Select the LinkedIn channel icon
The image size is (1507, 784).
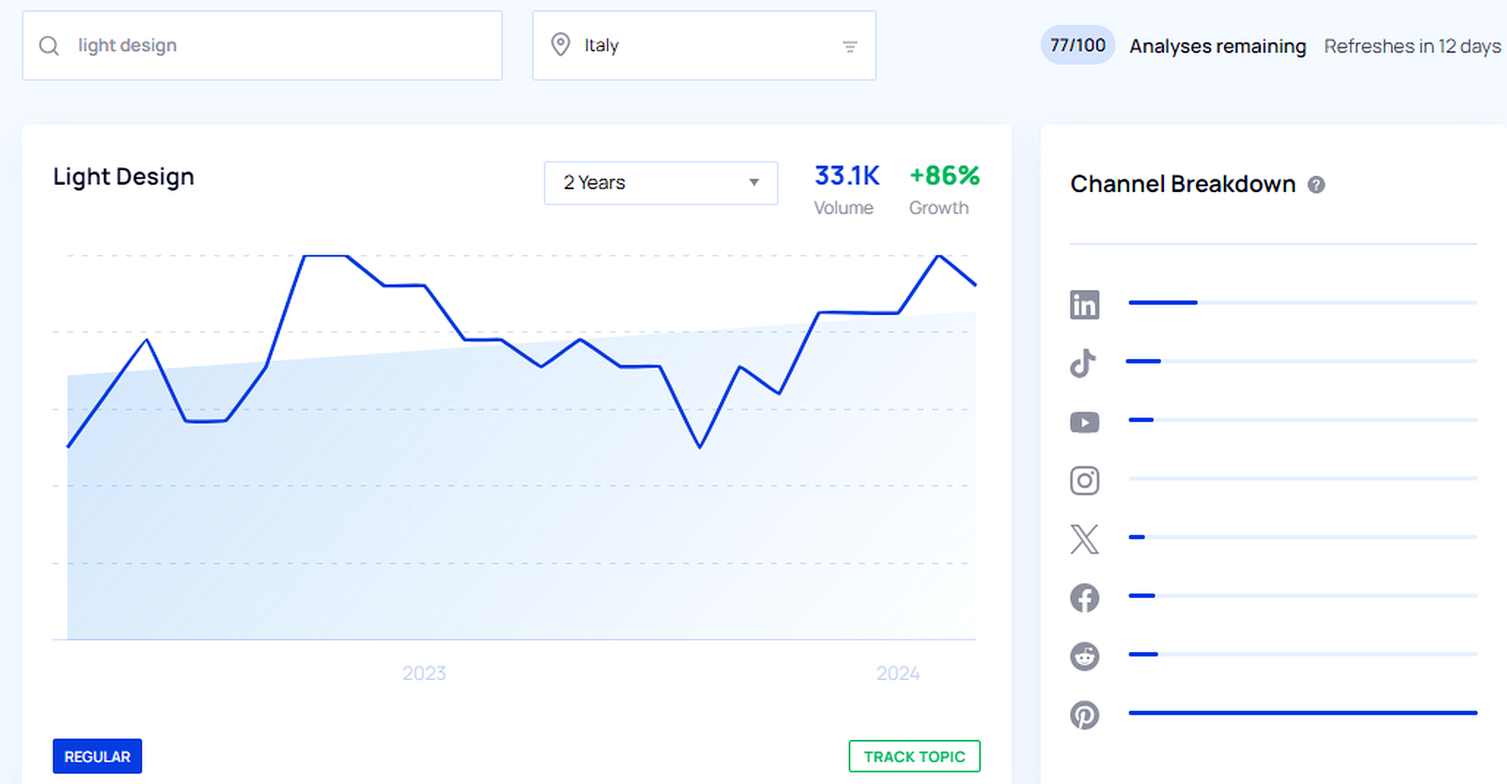tap(1085, 304)
